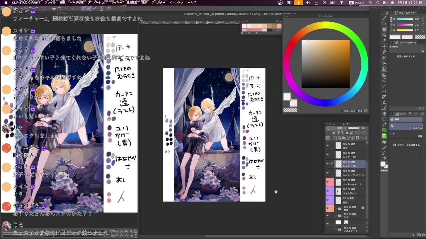426x239 pixels.
Task: Click transparent color swatch in color slider panel
Action: pos(420,37)
